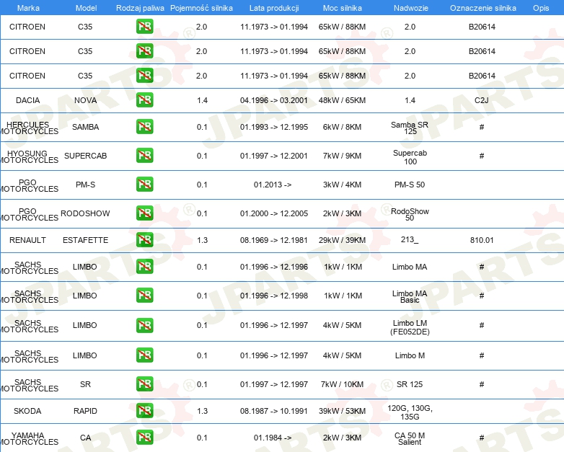Click the 08.1969 -> 12.1981 production years
Image resolution: width=564 pixels, height=452 pixels.
click(274, 240)
